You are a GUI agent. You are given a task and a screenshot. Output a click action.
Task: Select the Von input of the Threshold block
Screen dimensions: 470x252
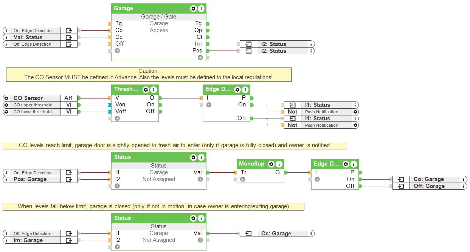click(x=120, y=104)
